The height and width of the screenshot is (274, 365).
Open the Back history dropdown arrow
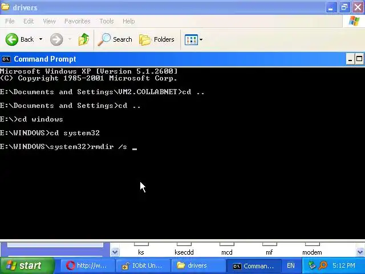pos(40,39)
